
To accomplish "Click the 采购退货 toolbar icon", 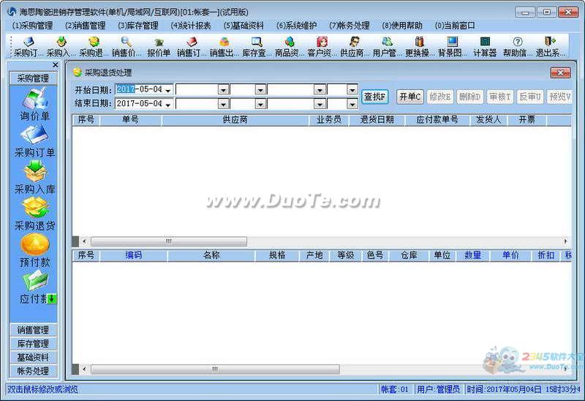I will pos(92,47).
